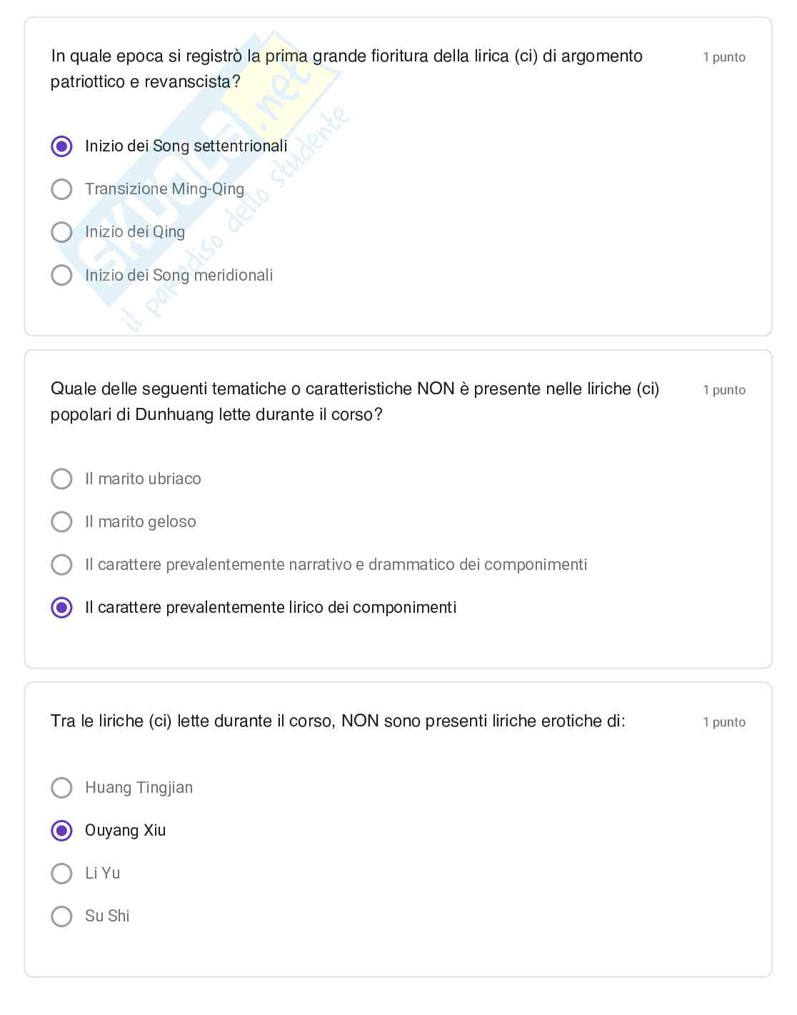Select the 'Su Shi' radio option

point(62,916)
